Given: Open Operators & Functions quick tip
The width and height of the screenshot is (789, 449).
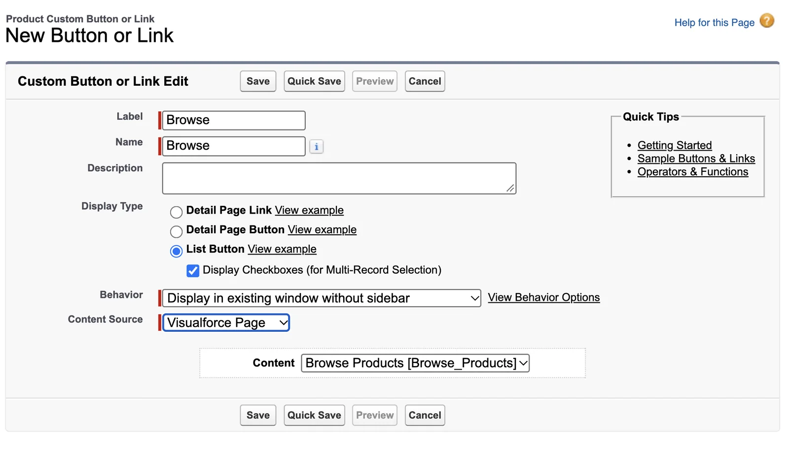Looking at the screenshot, I should [x=692, y=172].
